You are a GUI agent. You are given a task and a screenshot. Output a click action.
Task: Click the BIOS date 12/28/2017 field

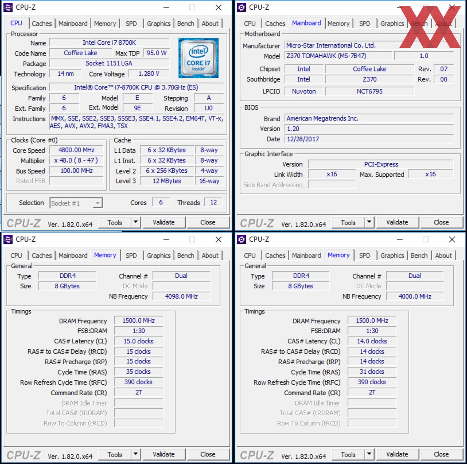[x=369, y=139]
